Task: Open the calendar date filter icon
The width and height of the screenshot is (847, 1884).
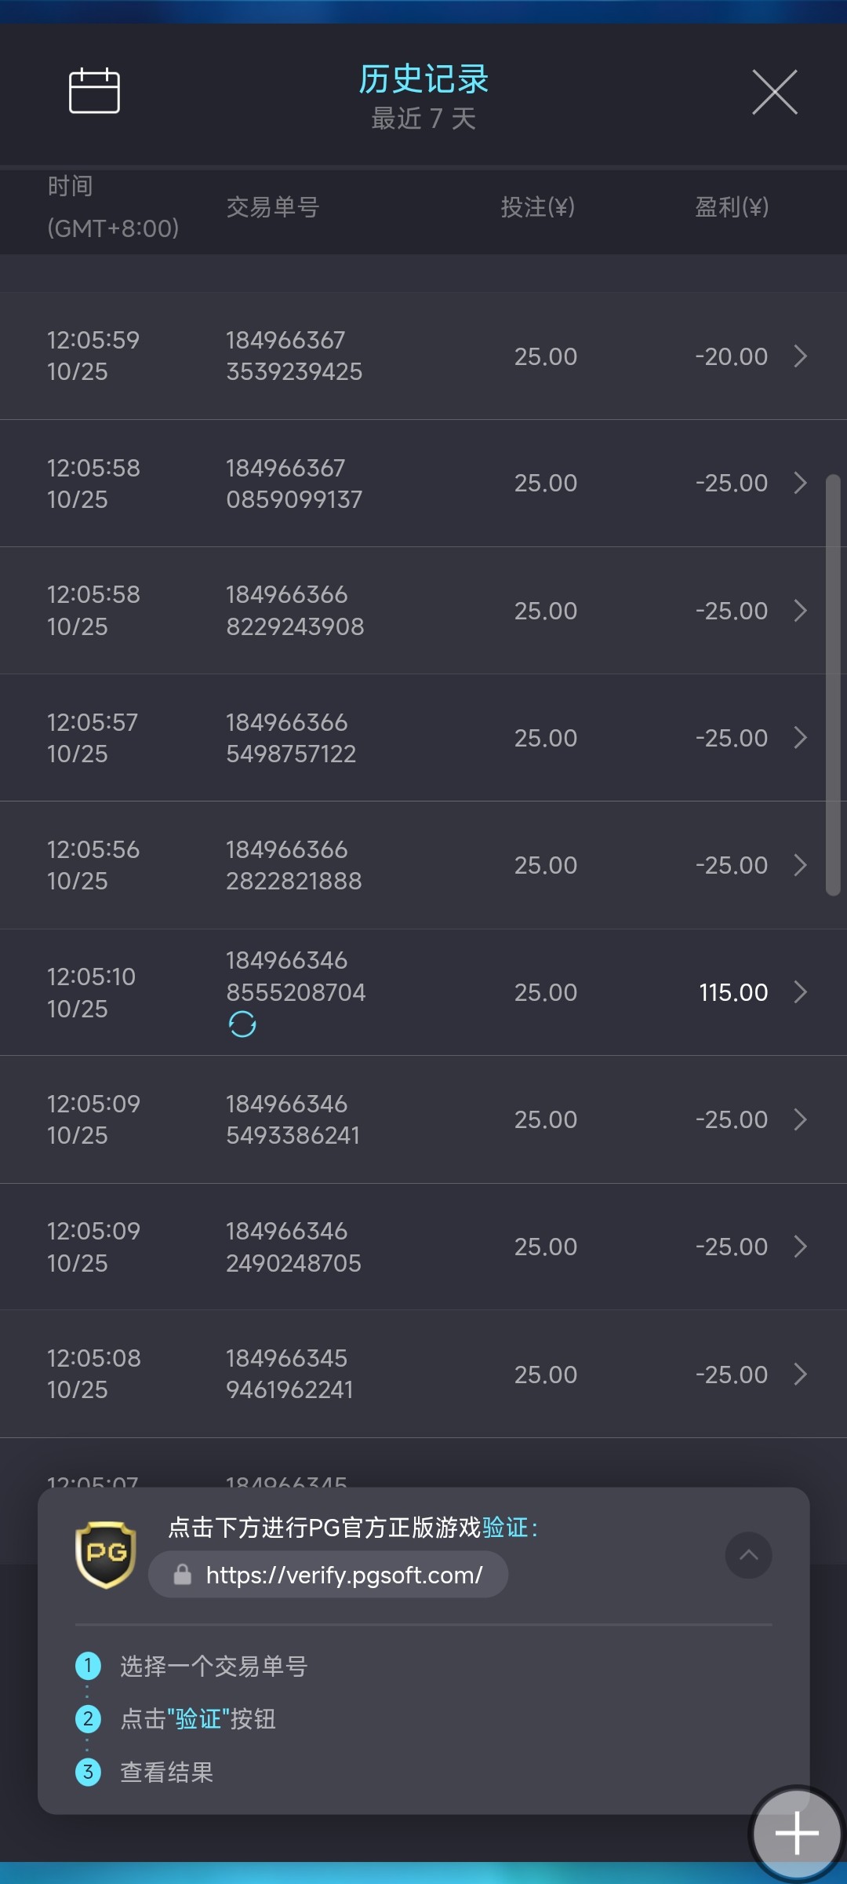Action: 94,91
